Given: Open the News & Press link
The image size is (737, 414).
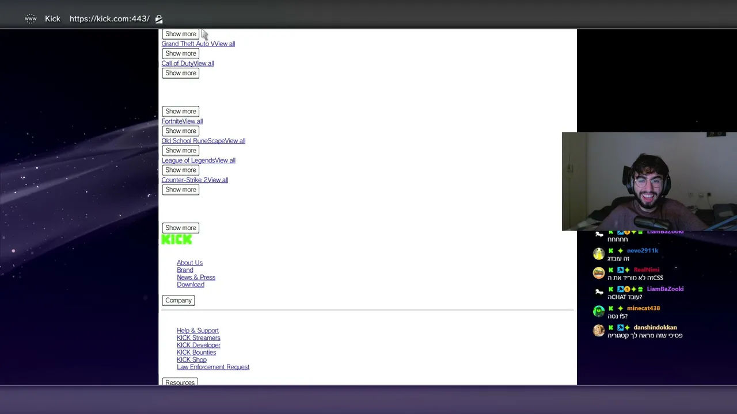Looking at the screenshot, I should (x=196, y=277).
